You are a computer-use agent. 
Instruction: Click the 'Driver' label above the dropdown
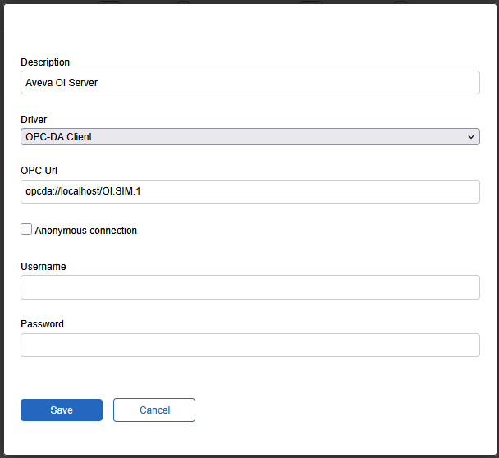point(34,120)
